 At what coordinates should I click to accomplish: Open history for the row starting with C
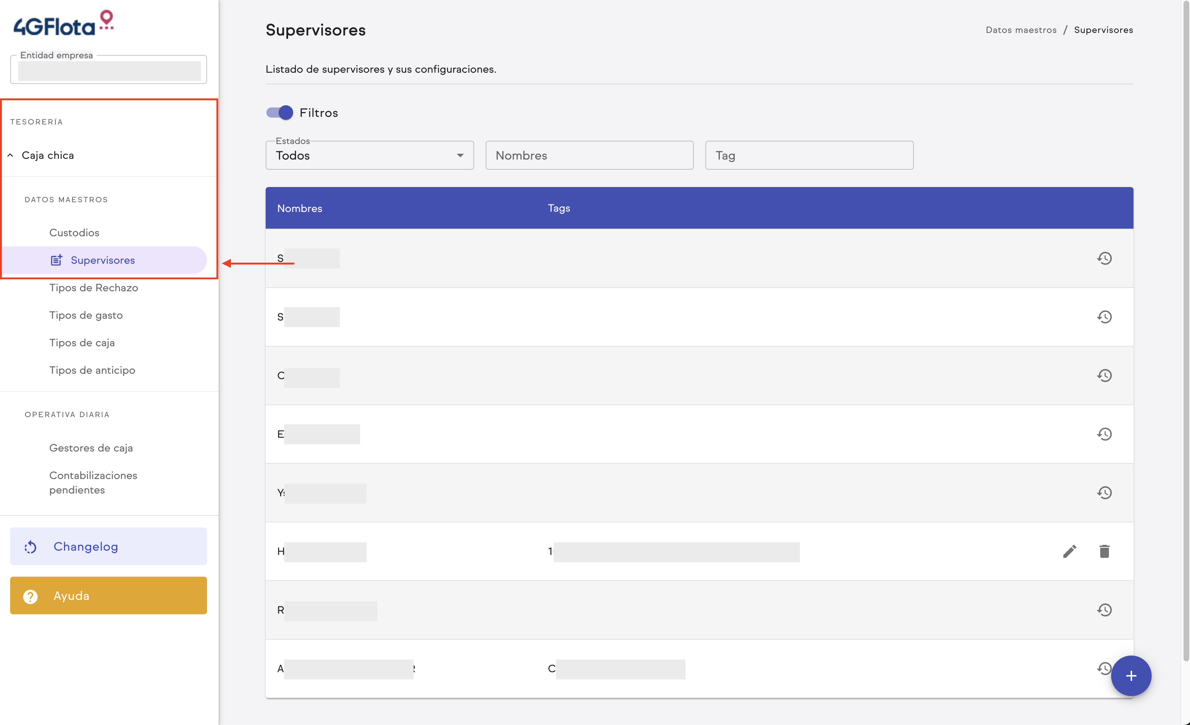coord(1104,376)
